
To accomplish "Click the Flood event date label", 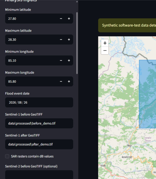I will click(17, 93).
